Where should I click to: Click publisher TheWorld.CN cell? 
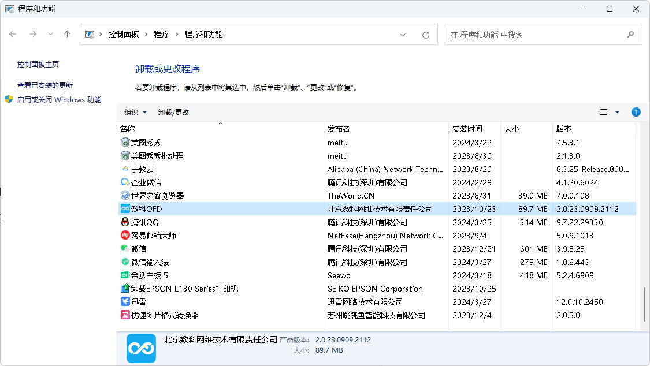(351, 196)
